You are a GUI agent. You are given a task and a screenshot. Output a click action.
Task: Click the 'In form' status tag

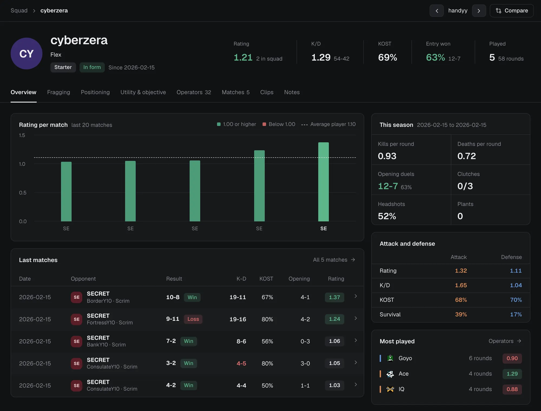tap(92, 67)
